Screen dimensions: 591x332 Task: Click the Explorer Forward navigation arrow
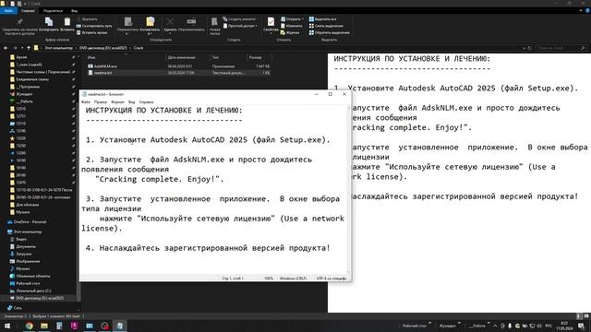pyautogui.click(x=15, y=48)
